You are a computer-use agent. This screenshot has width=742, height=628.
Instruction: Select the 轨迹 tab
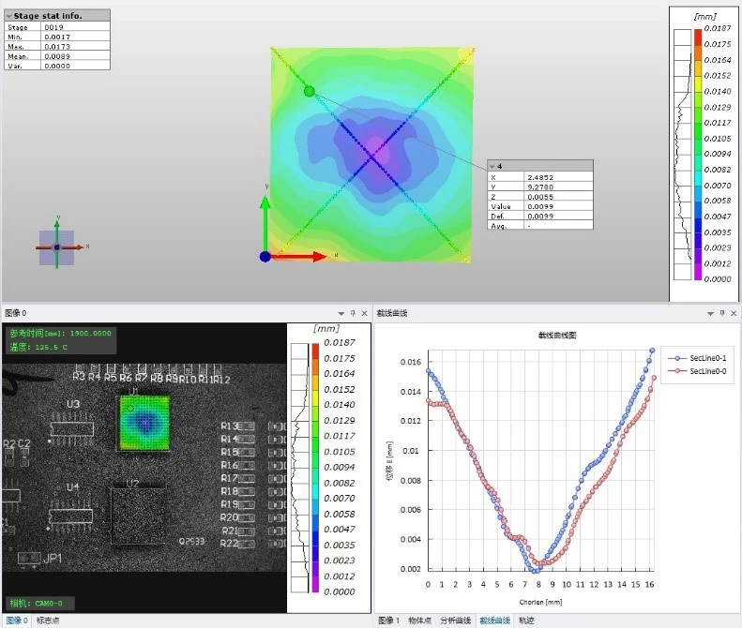(x=526, y=621)
